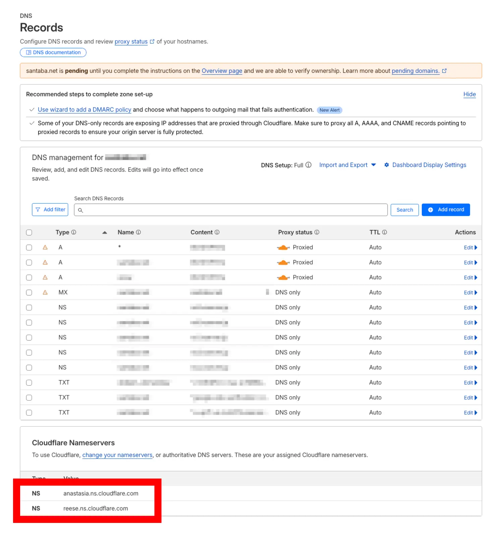The width and height of the screenshot is (503, 536).
Task: Click the info icon beside Proxy status header
Action: point(317,232)
